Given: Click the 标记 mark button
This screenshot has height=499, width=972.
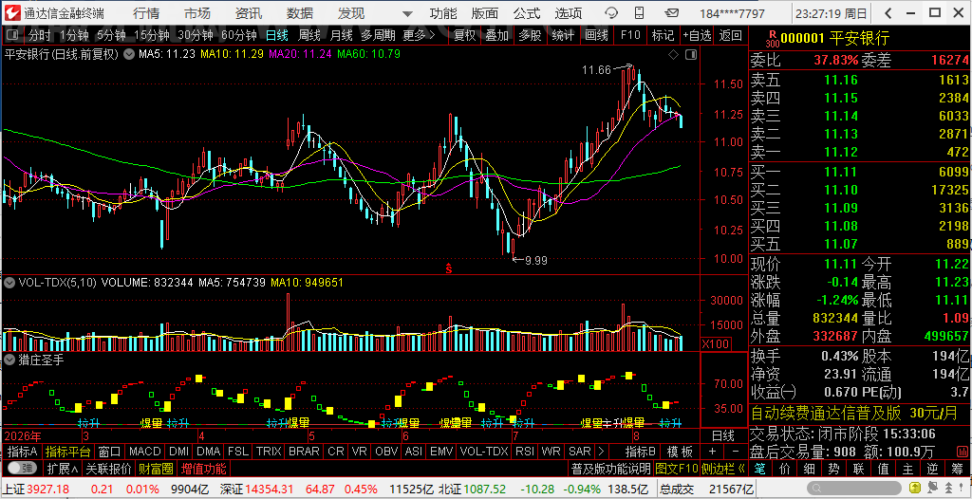Looking at the screenshot, I should [x=663, y=35].
